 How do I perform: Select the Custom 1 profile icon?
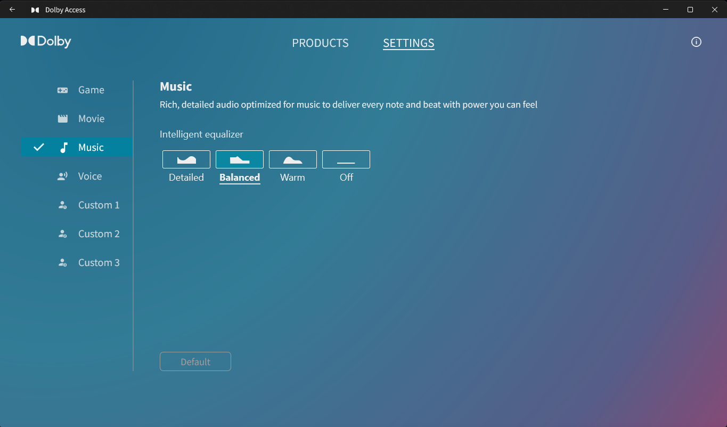click(x=62, y=205)
